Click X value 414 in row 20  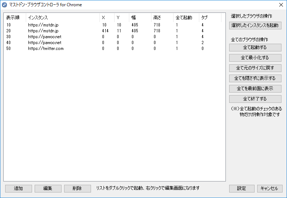(x=105, y=31)
